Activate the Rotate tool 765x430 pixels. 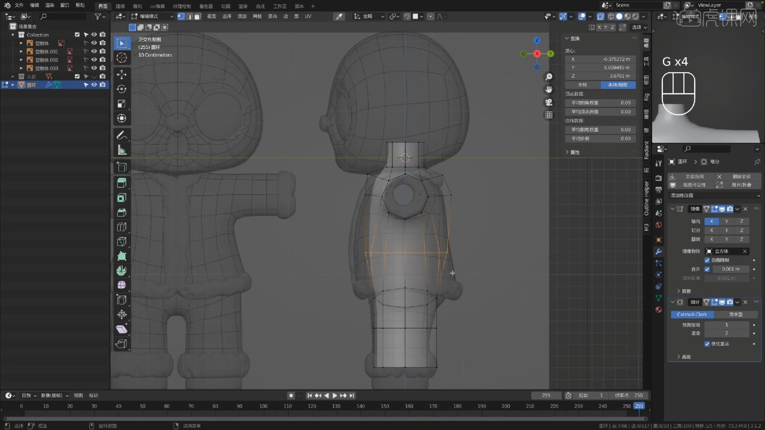[x=122, y=89]
